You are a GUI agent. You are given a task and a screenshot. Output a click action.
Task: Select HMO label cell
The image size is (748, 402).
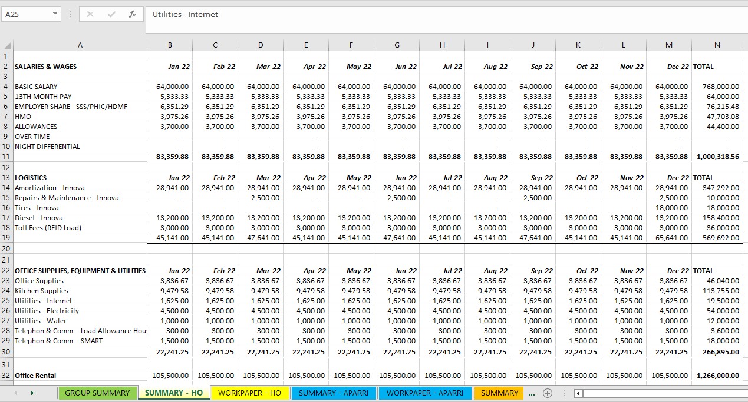80,117
